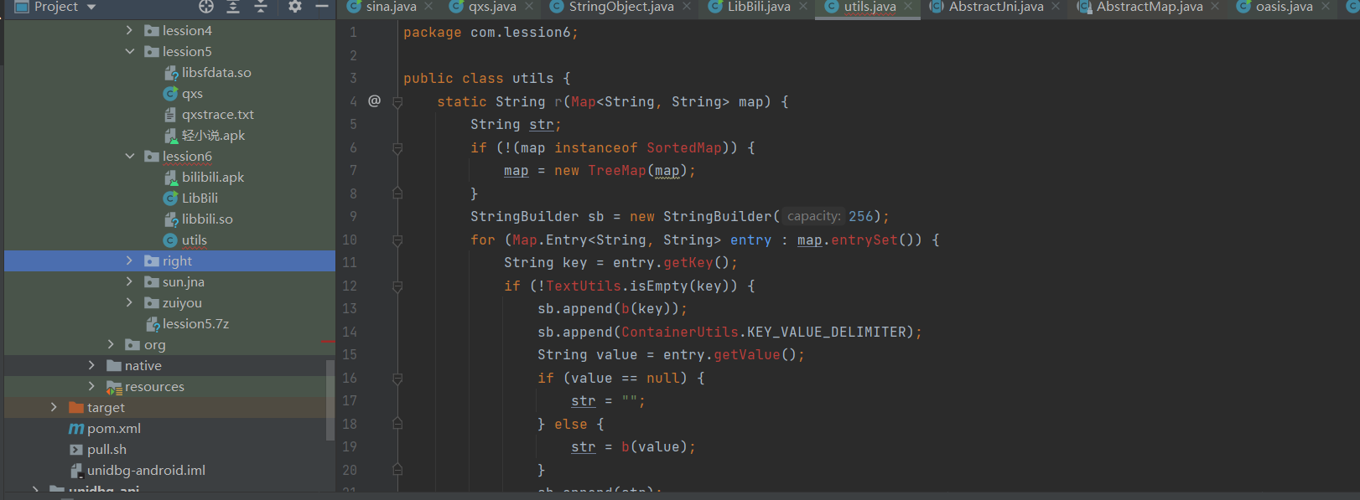Screen dimensions: 1360x500
Task: Close the StringObject.java tab
Action: coord(687,7)
